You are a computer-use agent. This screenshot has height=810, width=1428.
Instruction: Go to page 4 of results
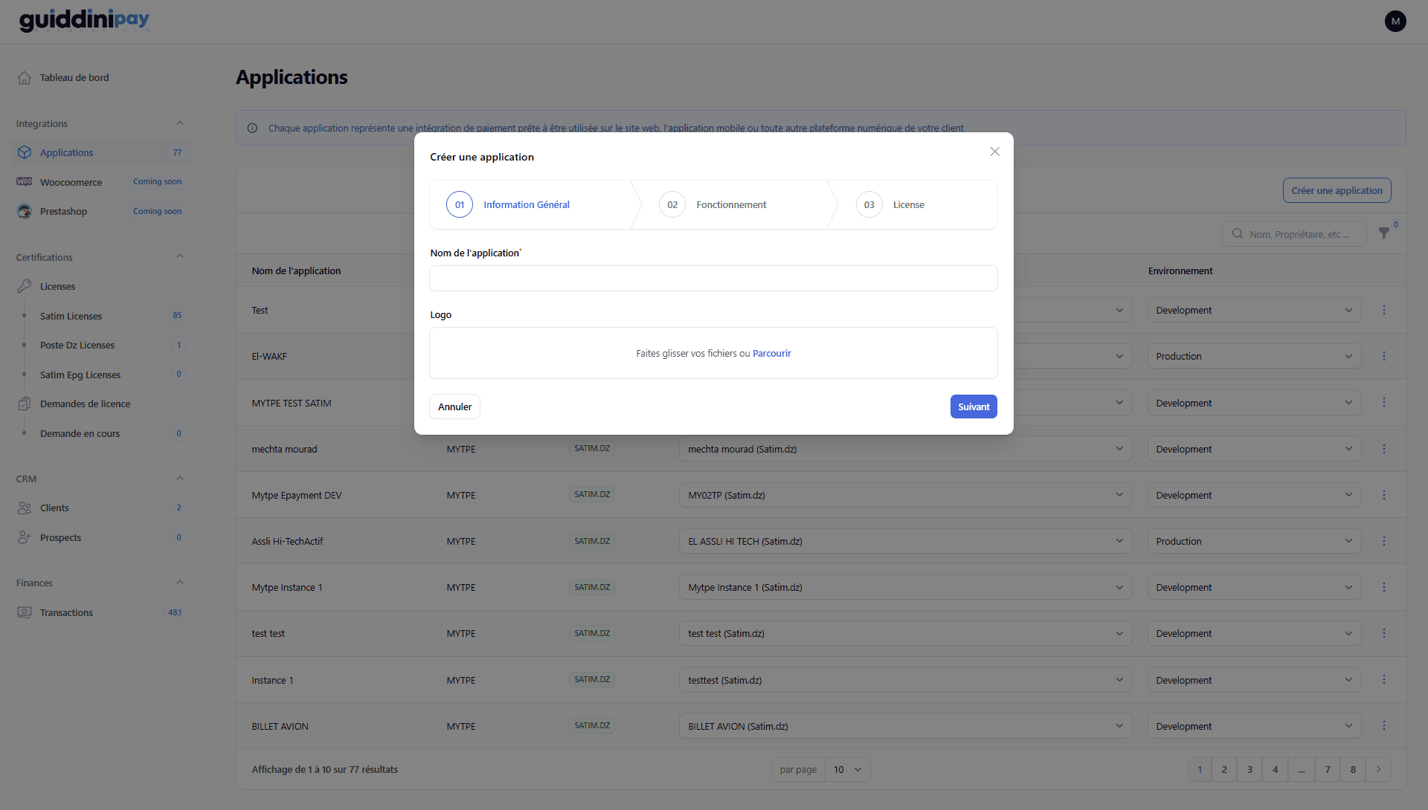tap(1275, 769)
